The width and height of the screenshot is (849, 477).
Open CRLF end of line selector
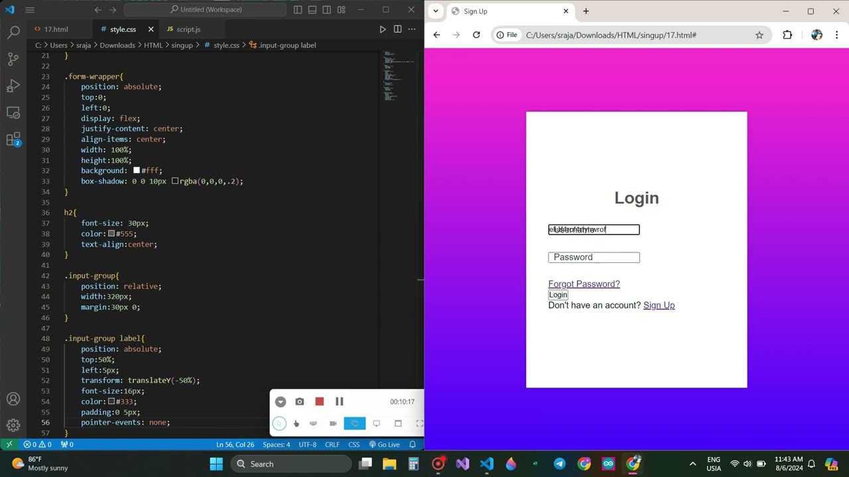click(x=332, y=445)
